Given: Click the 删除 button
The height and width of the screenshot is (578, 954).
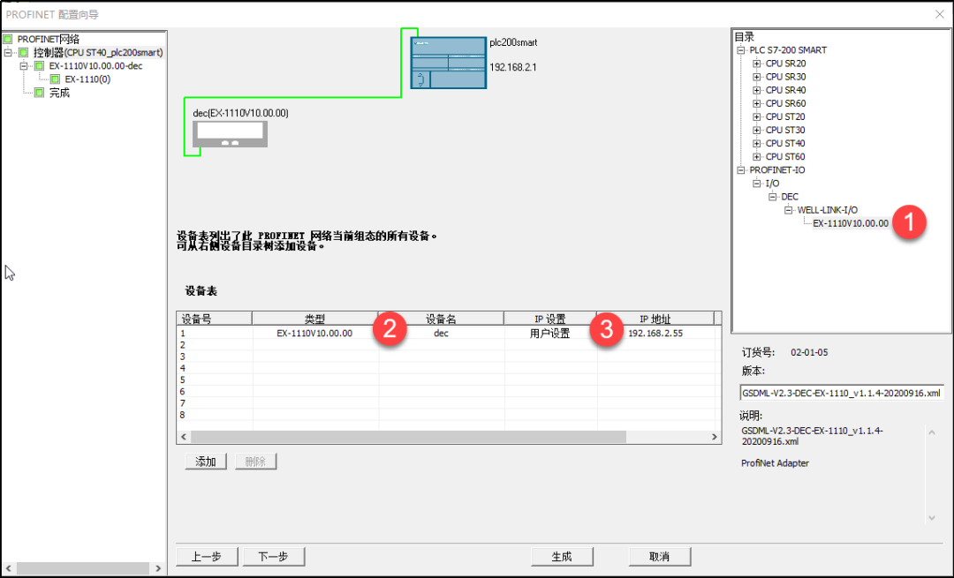Looking at the screenshot, I should click(x=255, y=462).
